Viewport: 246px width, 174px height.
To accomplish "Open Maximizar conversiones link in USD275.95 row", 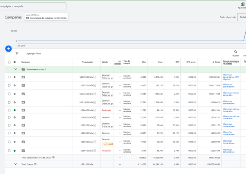I will pos(229,151).
